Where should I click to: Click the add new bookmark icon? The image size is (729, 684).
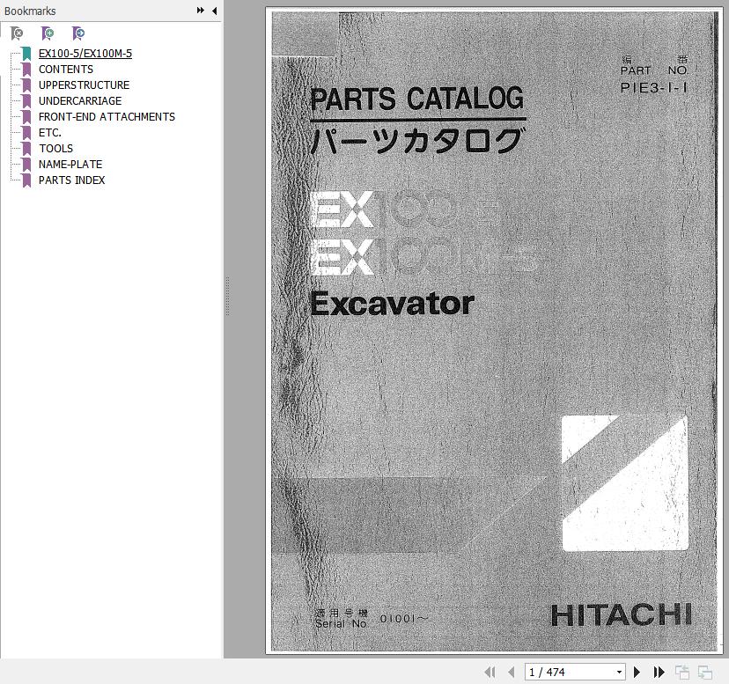[x=48, y=33]
